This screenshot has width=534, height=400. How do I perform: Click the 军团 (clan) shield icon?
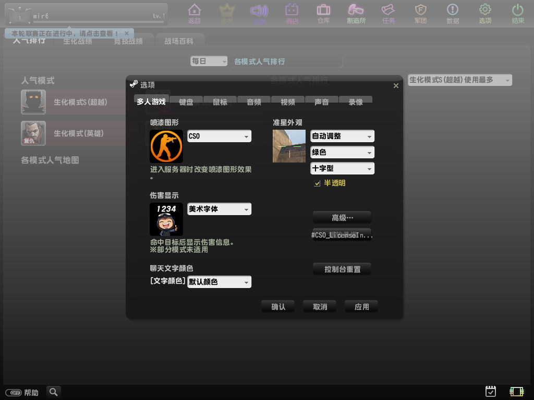[420, 10]
